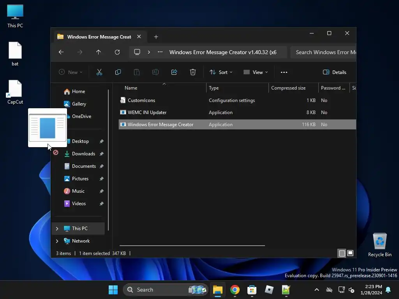Screen dimensions: 399x299
Task: Click the Paste clipboard icon
Action: coord(137,72)
